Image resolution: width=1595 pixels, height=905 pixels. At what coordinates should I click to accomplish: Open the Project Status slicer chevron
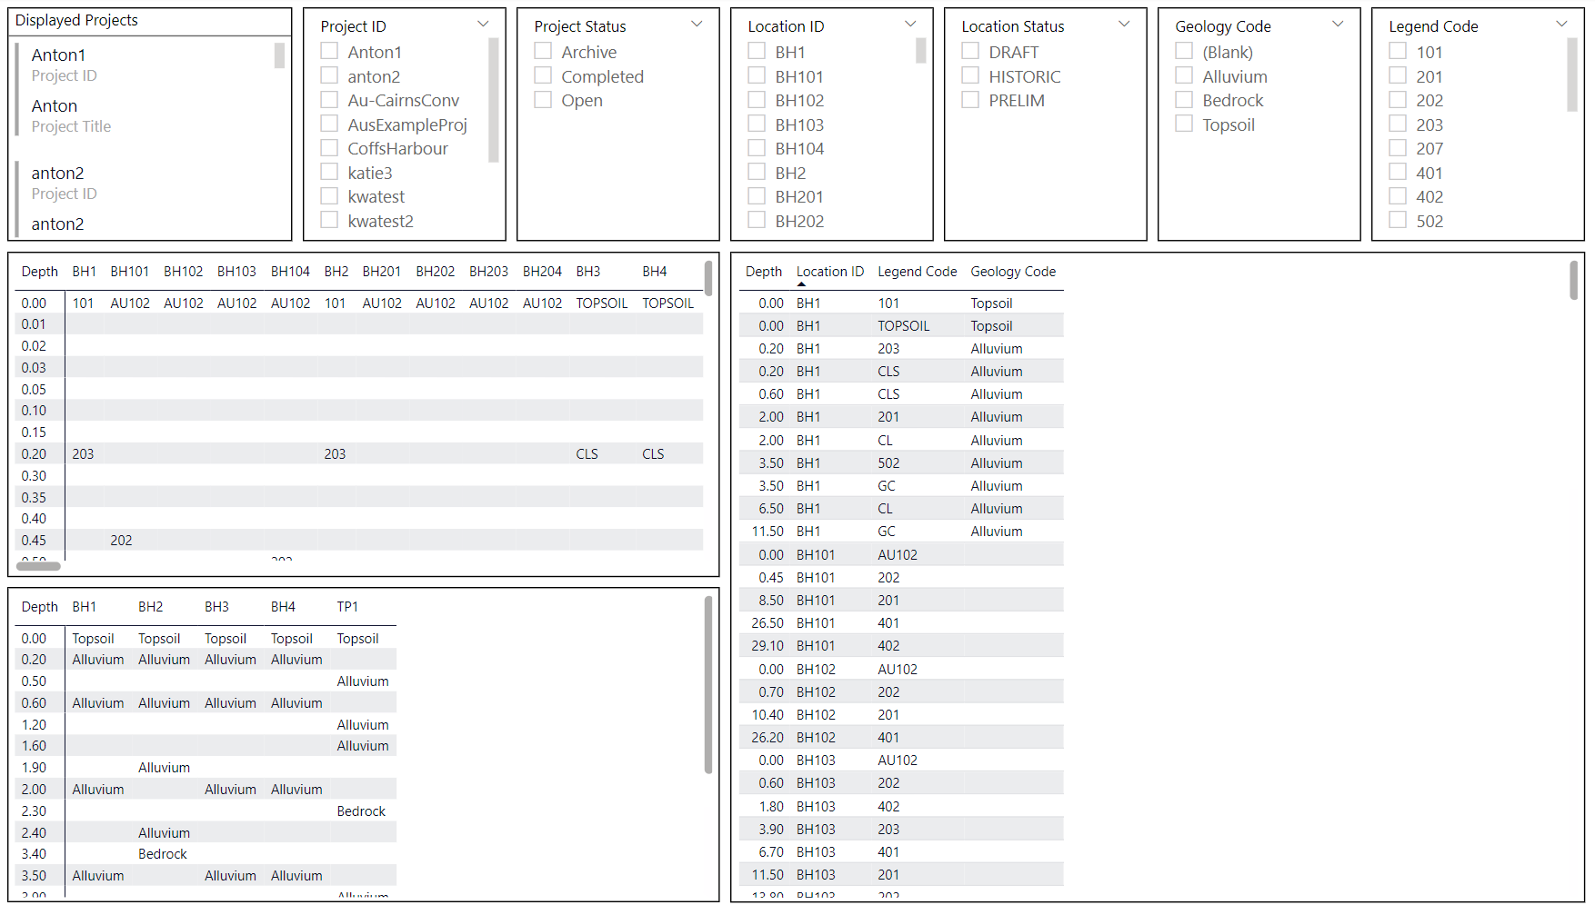pos(697,25)
